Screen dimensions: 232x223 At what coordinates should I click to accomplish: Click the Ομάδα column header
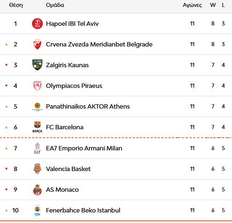tap(55, 5)
